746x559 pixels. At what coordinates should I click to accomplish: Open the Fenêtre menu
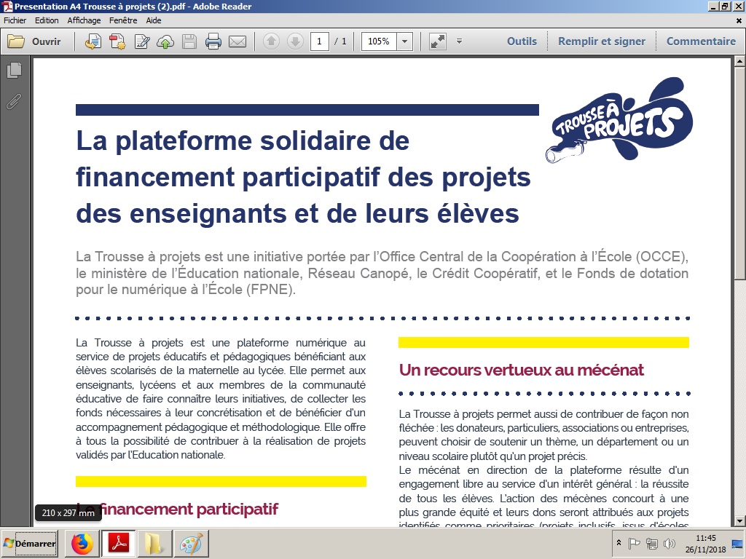click(123, 20)
